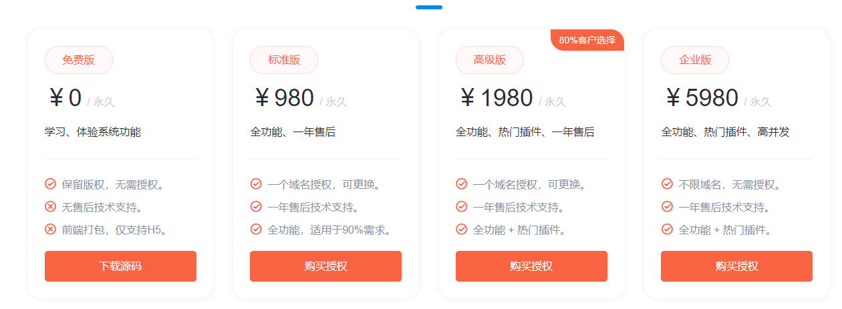Select the 企业版 plan label

tap(695, 60)
